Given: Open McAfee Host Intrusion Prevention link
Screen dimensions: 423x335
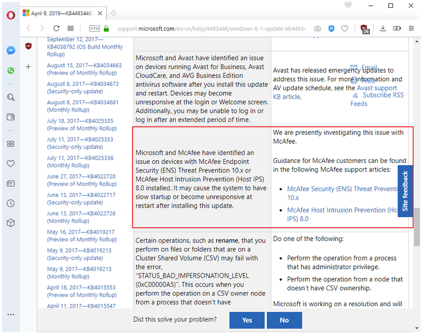Looking at the screenshot, I should [342, 214].
